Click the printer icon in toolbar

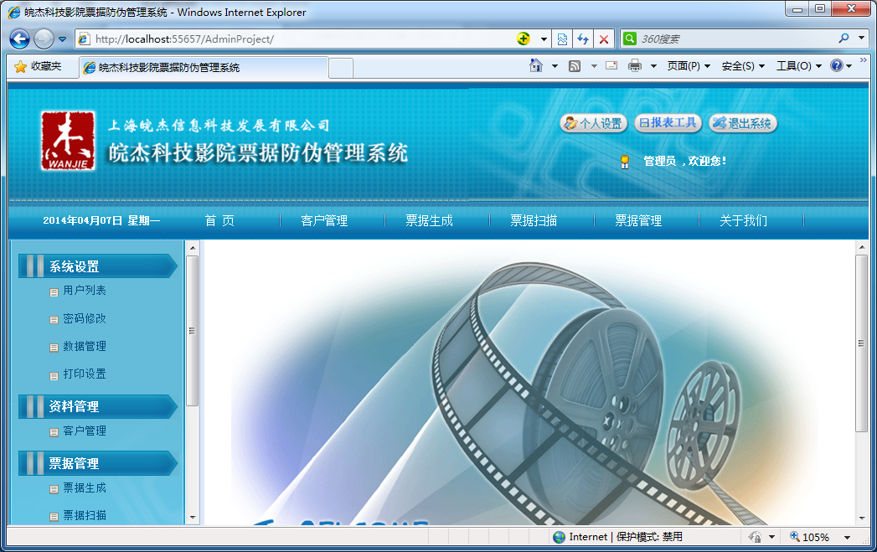[635, 66]
